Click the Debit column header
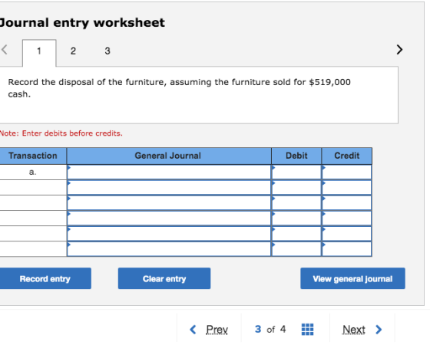 [296, 156]
